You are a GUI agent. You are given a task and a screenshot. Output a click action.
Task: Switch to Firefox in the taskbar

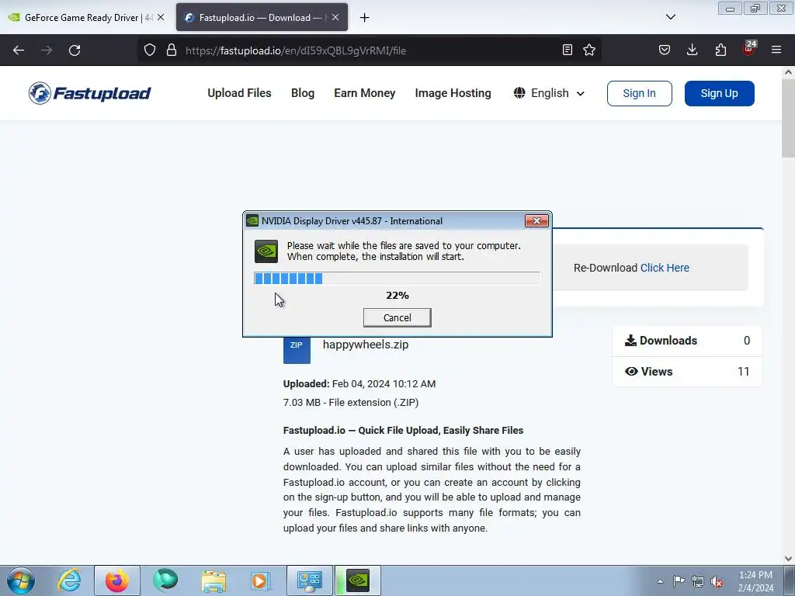tap(116, 580)
